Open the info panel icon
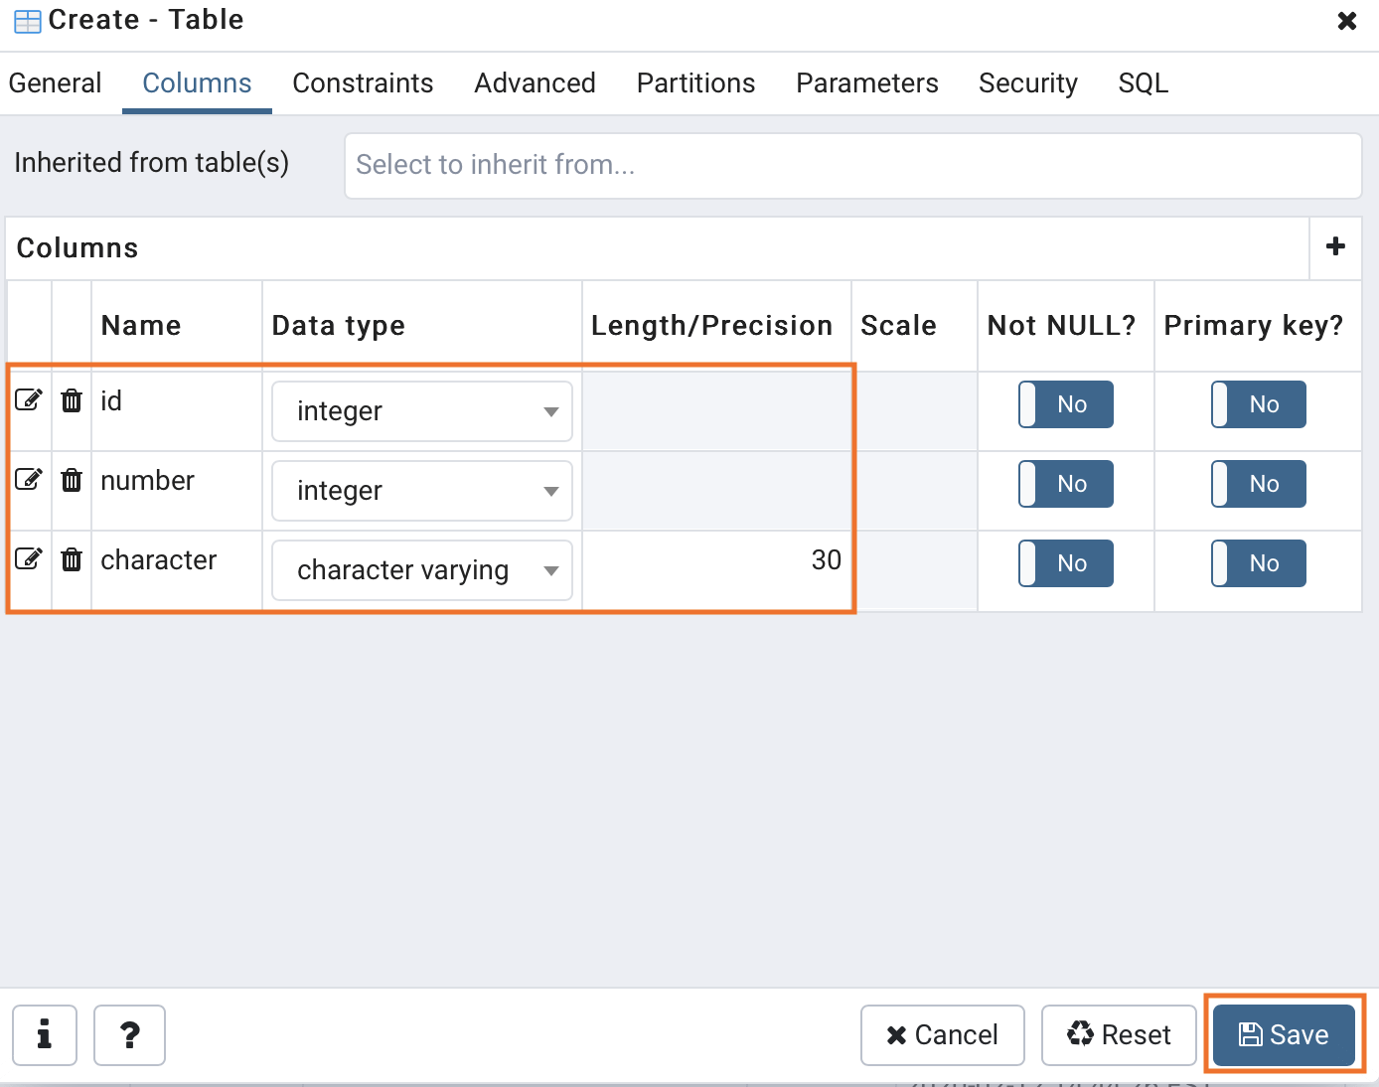Viewport: 1379px width, 1087px height. (45, 1034)
